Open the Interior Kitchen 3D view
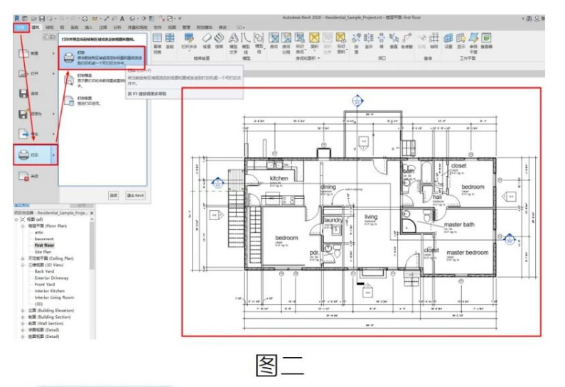The image size is (565, 387). click(x=50, y=291)
